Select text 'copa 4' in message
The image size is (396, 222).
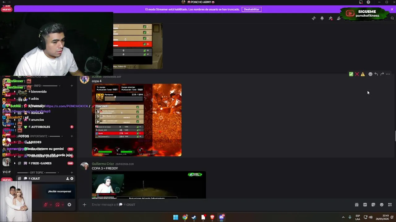(x=97, y=81)
